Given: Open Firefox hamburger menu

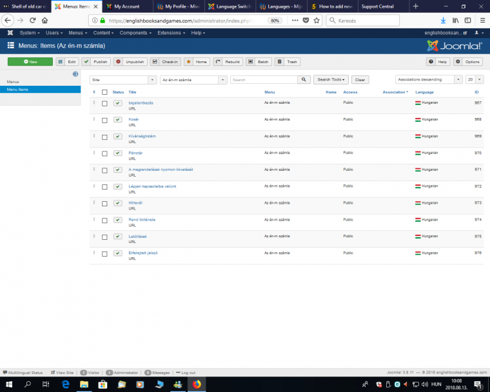Looking at the screenshot, I should (x=482, y=21).
